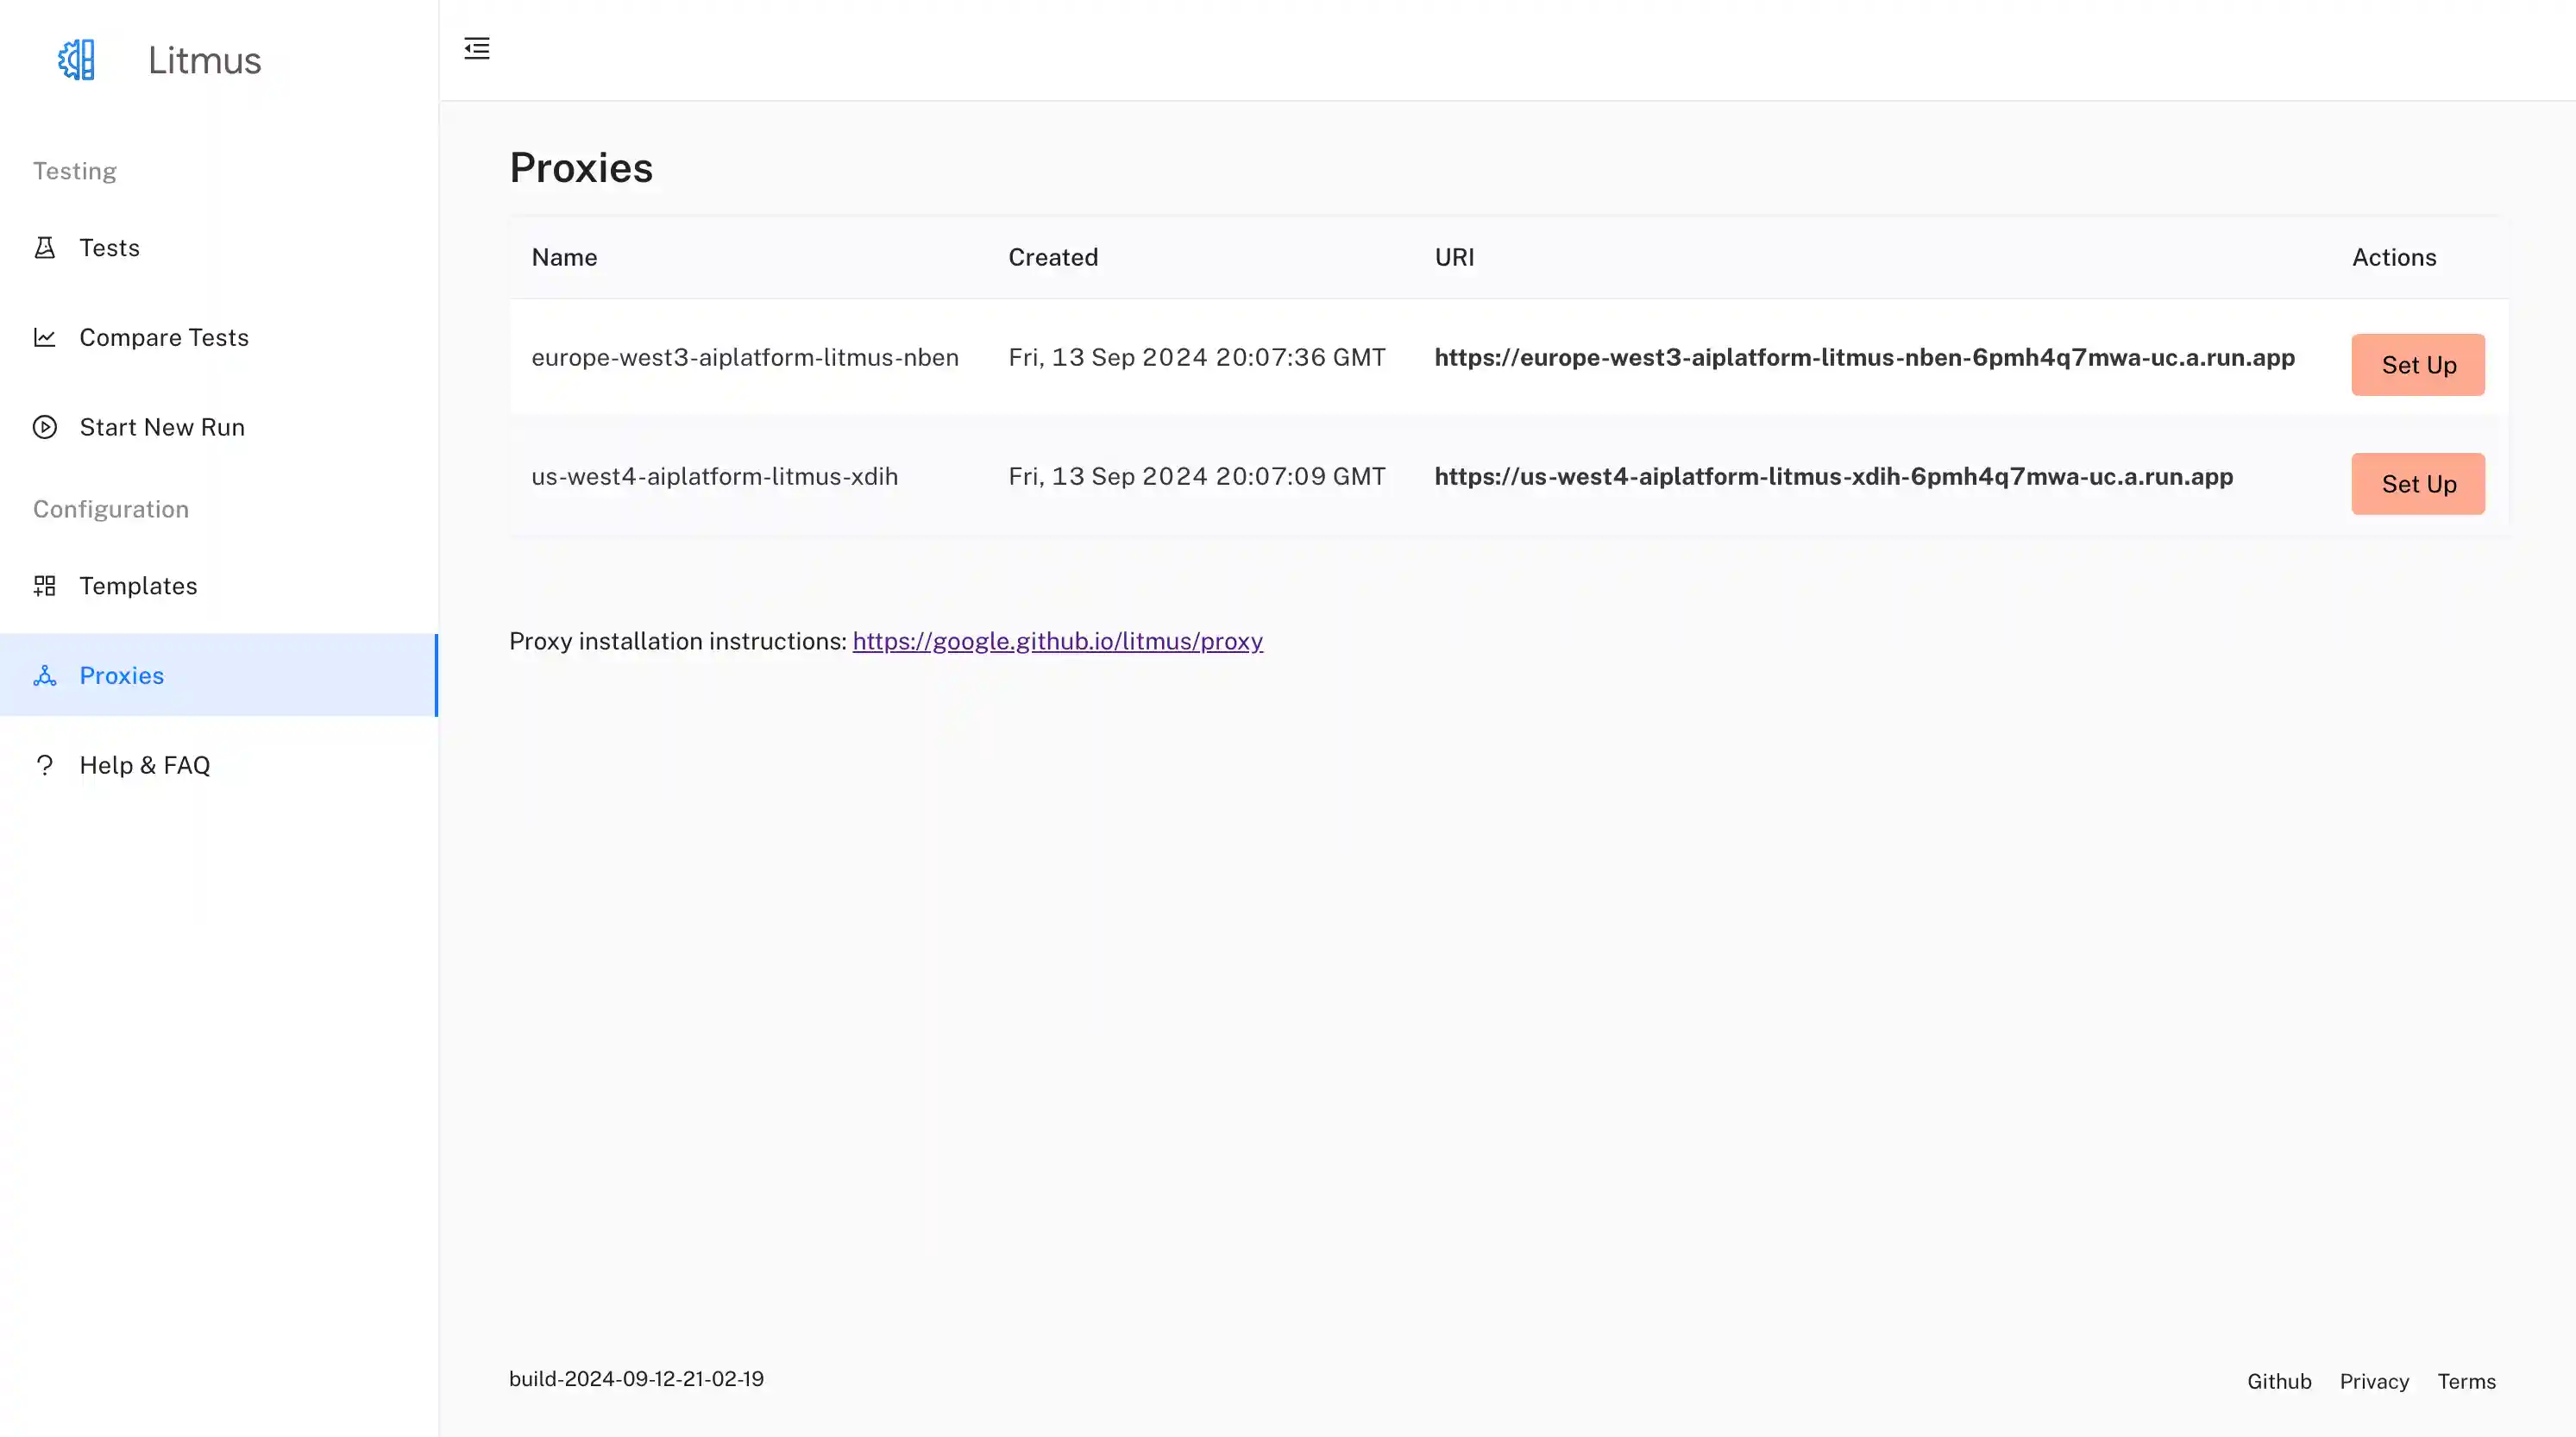Select the Tests flask icon

[x=45, y=247]
